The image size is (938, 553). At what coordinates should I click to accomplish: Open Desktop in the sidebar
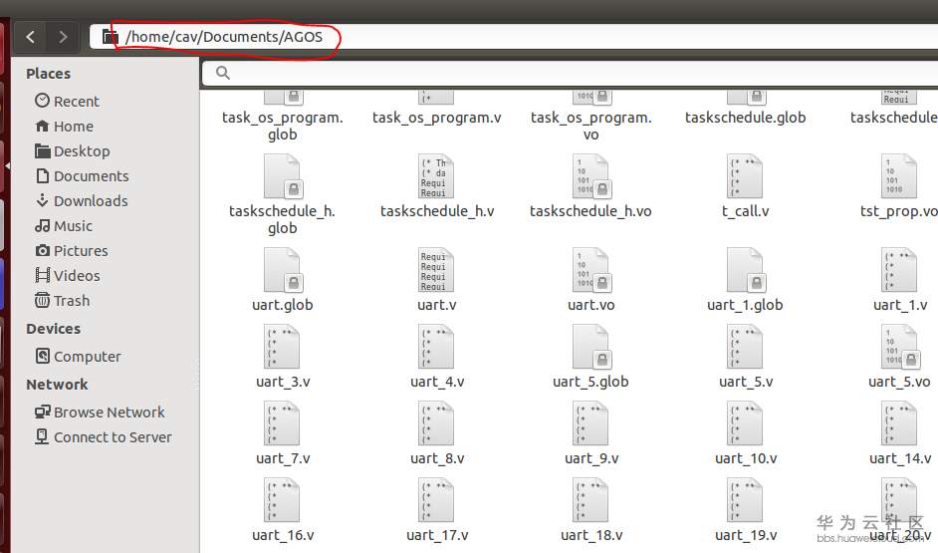tap(73, 151)
